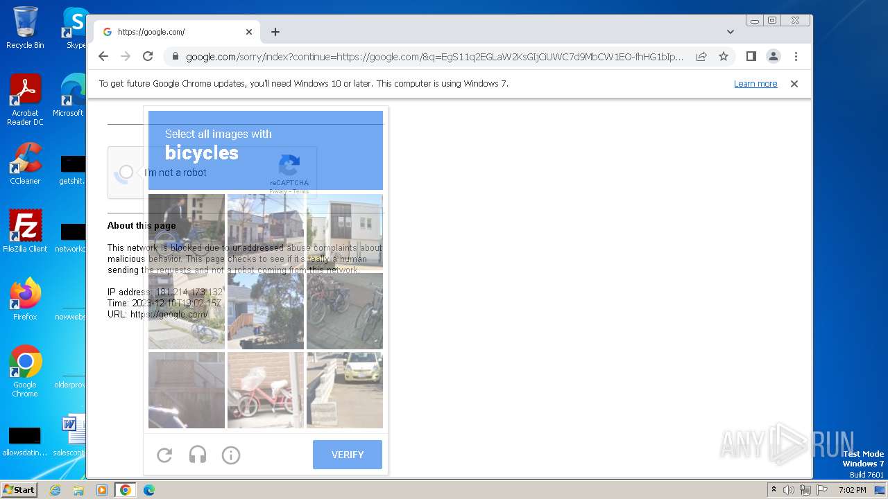Select the white house image tile

tap(345, 232)
